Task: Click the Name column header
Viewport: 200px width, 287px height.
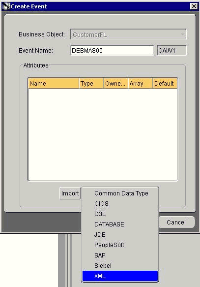Action: 54,84
